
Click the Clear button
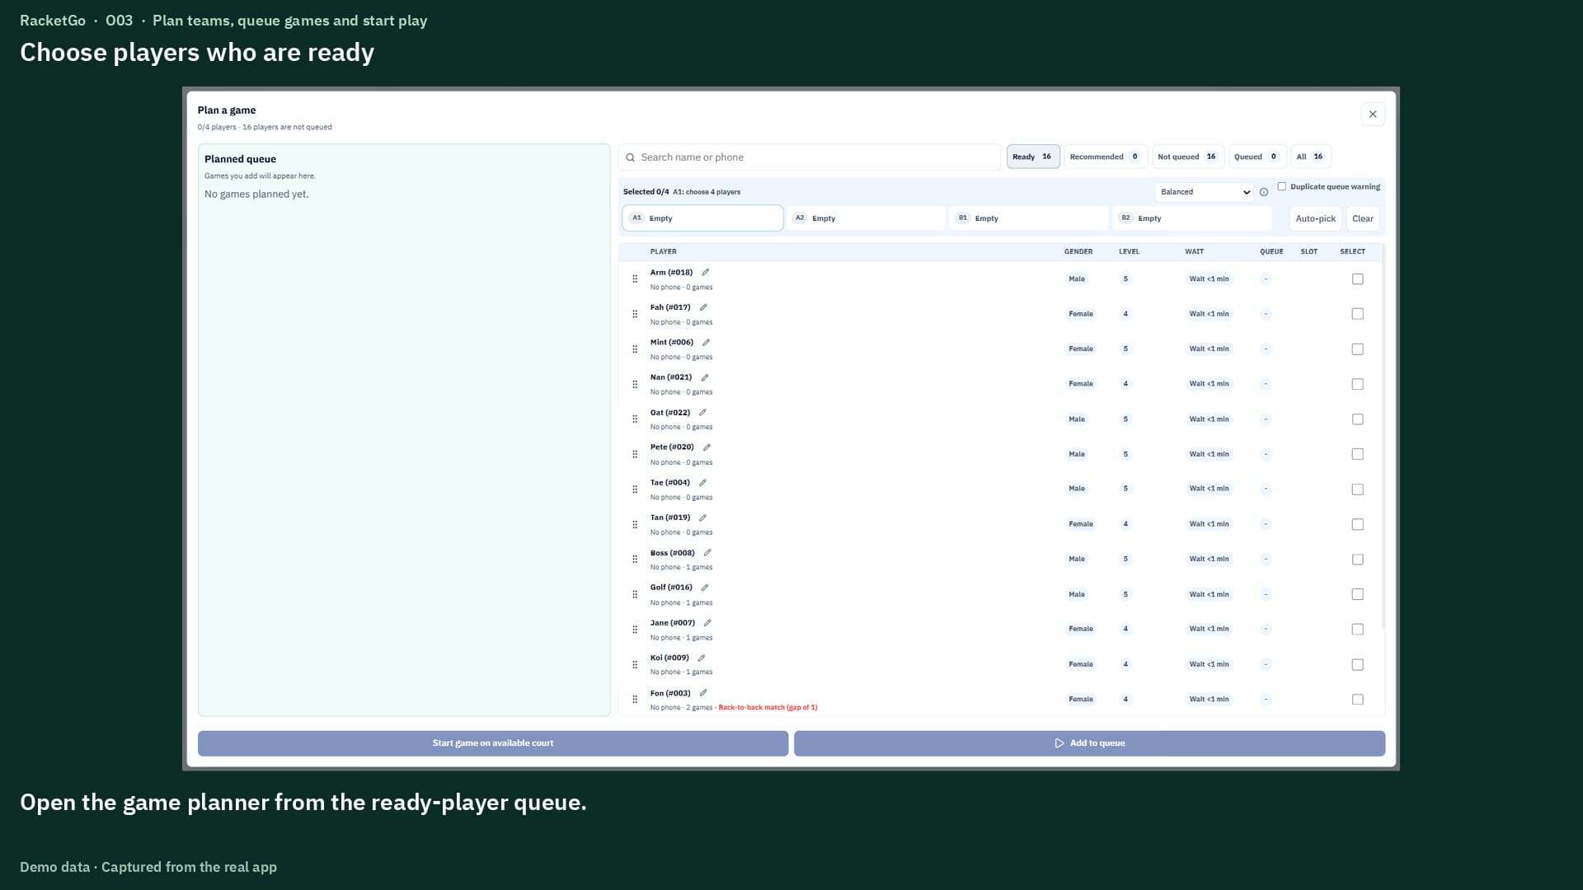(x=1363, y=218)
